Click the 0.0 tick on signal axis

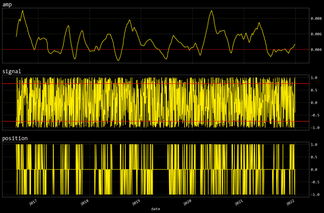tap(314, 103)
